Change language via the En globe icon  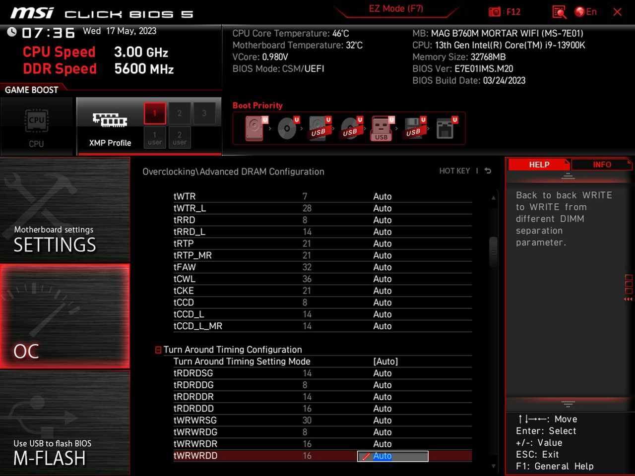[x=585, y=12]
